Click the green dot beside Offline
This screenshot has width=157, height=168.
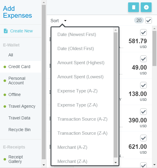tap(5, 95)
